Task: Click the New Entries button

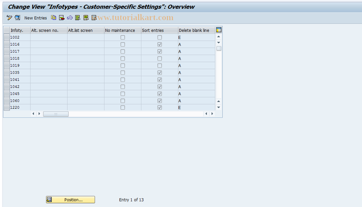Action: point(36,18)
